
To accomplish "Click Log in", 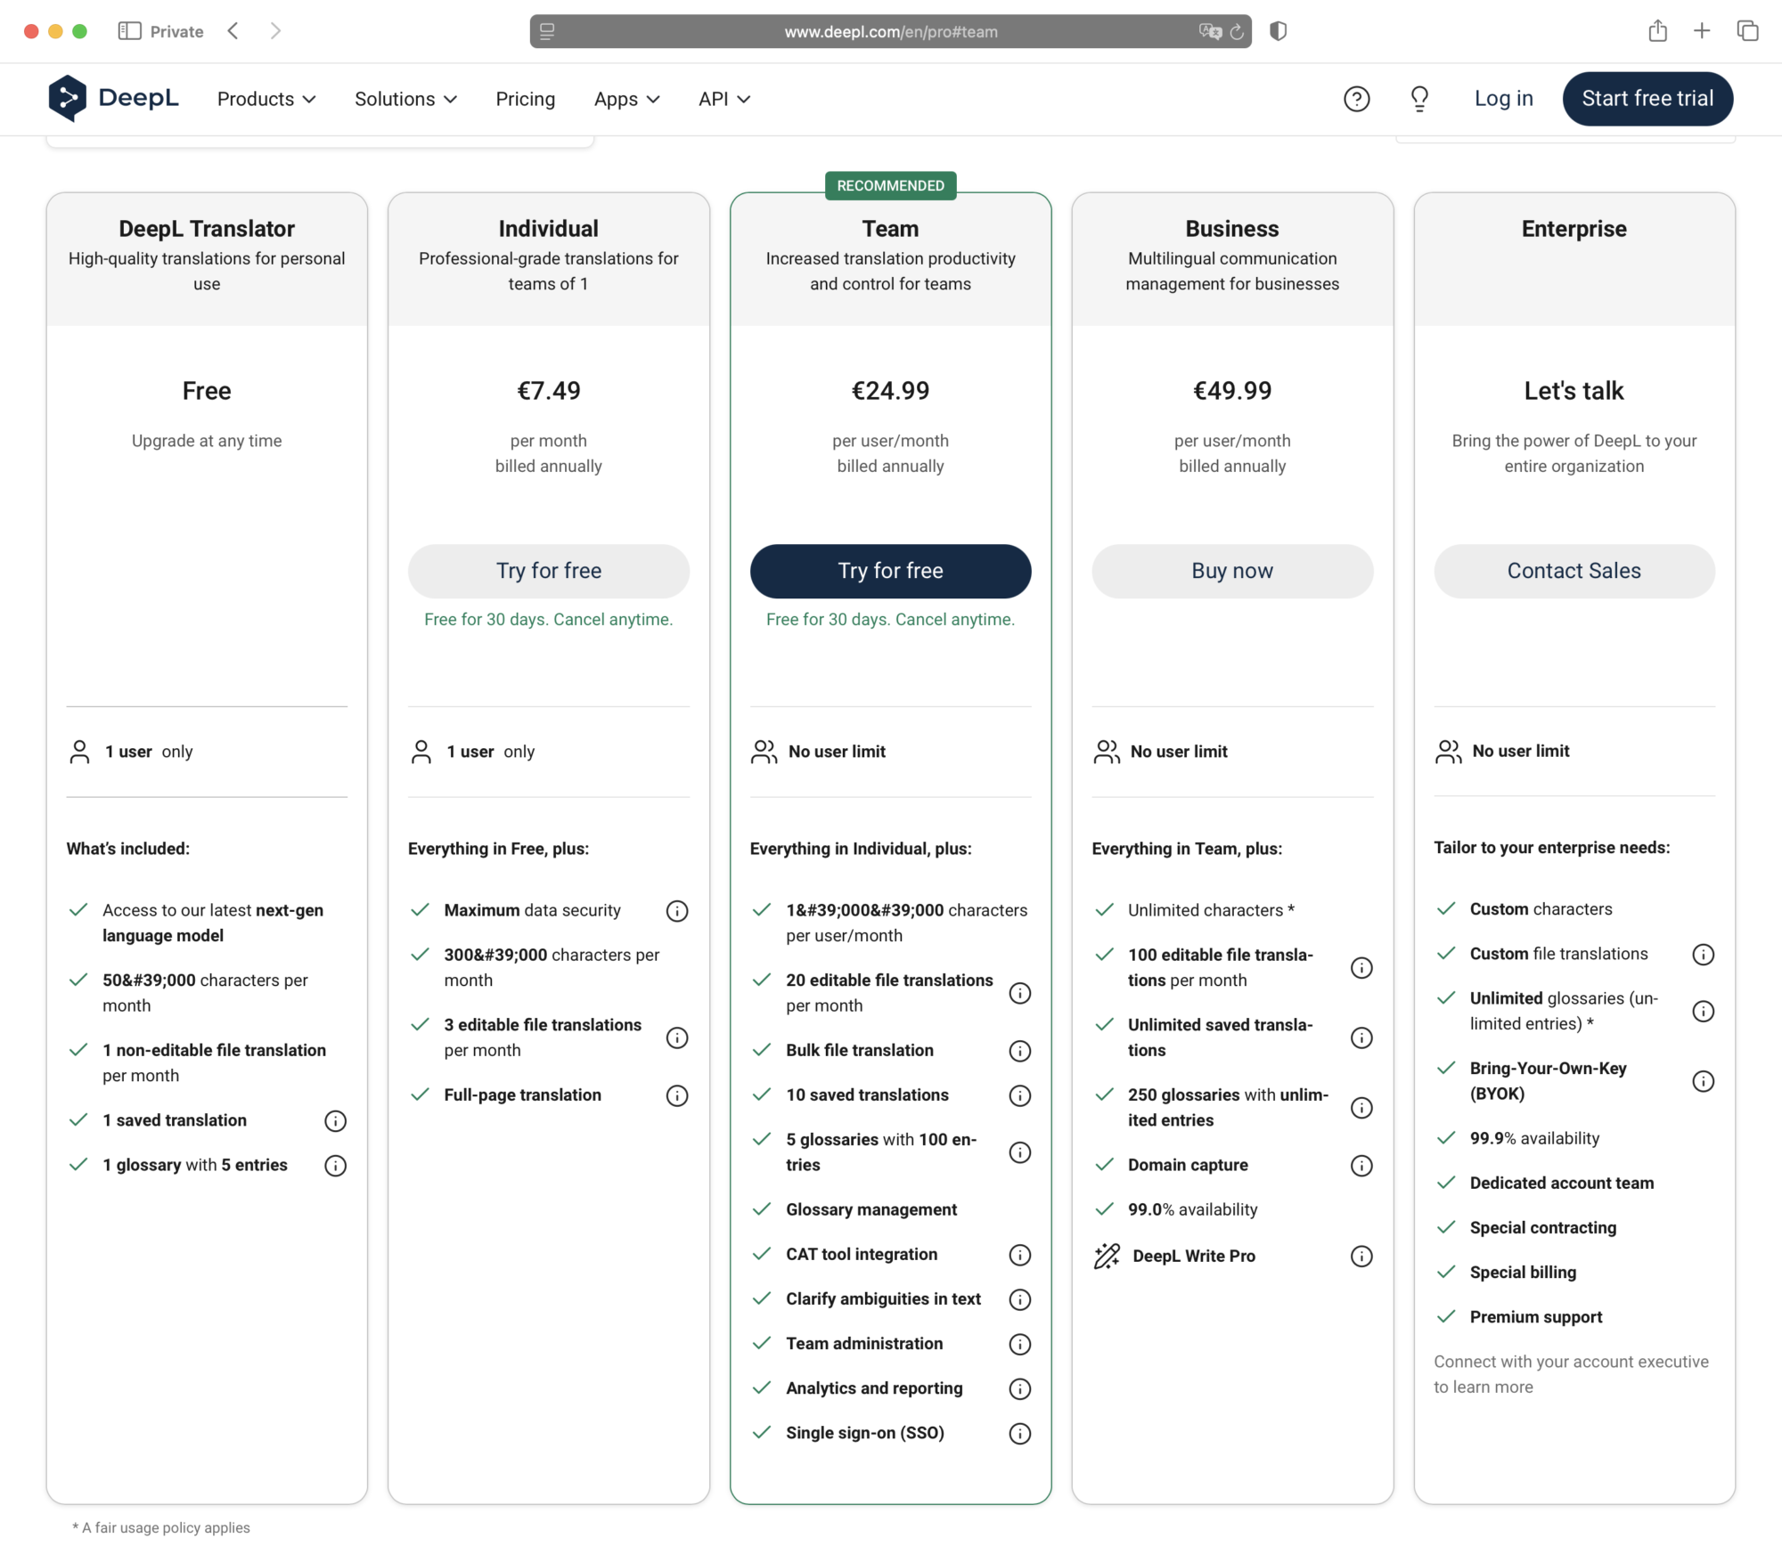I will (1503, 98).
